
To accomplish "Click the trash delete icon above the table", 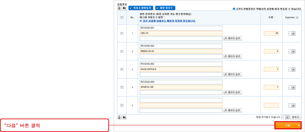I will (x=119, y=8).
